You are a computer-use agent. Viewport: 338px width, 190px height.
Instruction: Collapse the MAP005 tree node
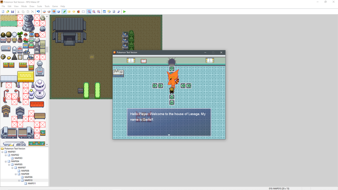tap(9, 164)
